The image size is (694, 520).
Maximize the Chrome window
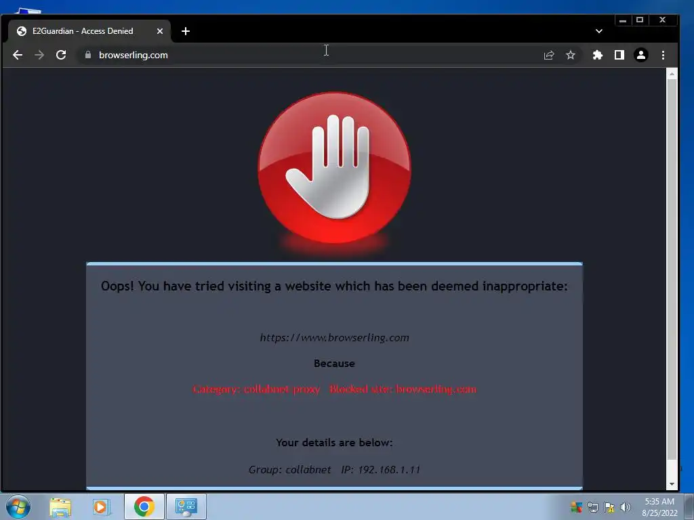(640, 20)
